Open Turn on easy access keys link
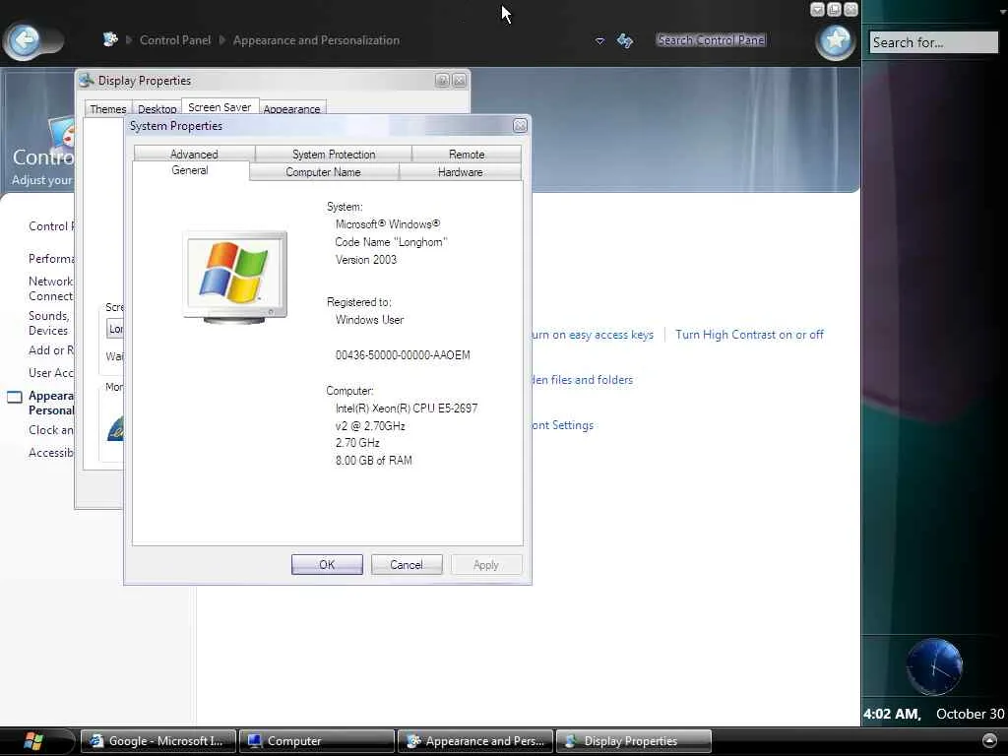This screenshot has height=756, width=1008. [593, 335]
